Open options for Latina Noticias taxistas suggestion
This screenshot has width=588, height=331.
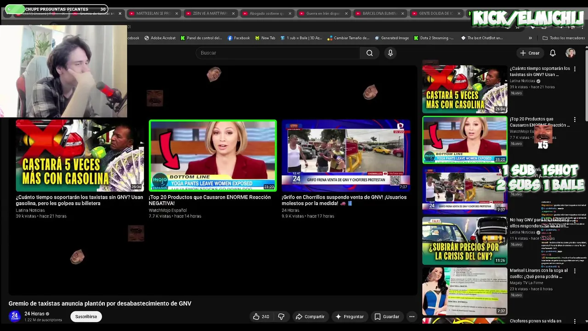575,69
